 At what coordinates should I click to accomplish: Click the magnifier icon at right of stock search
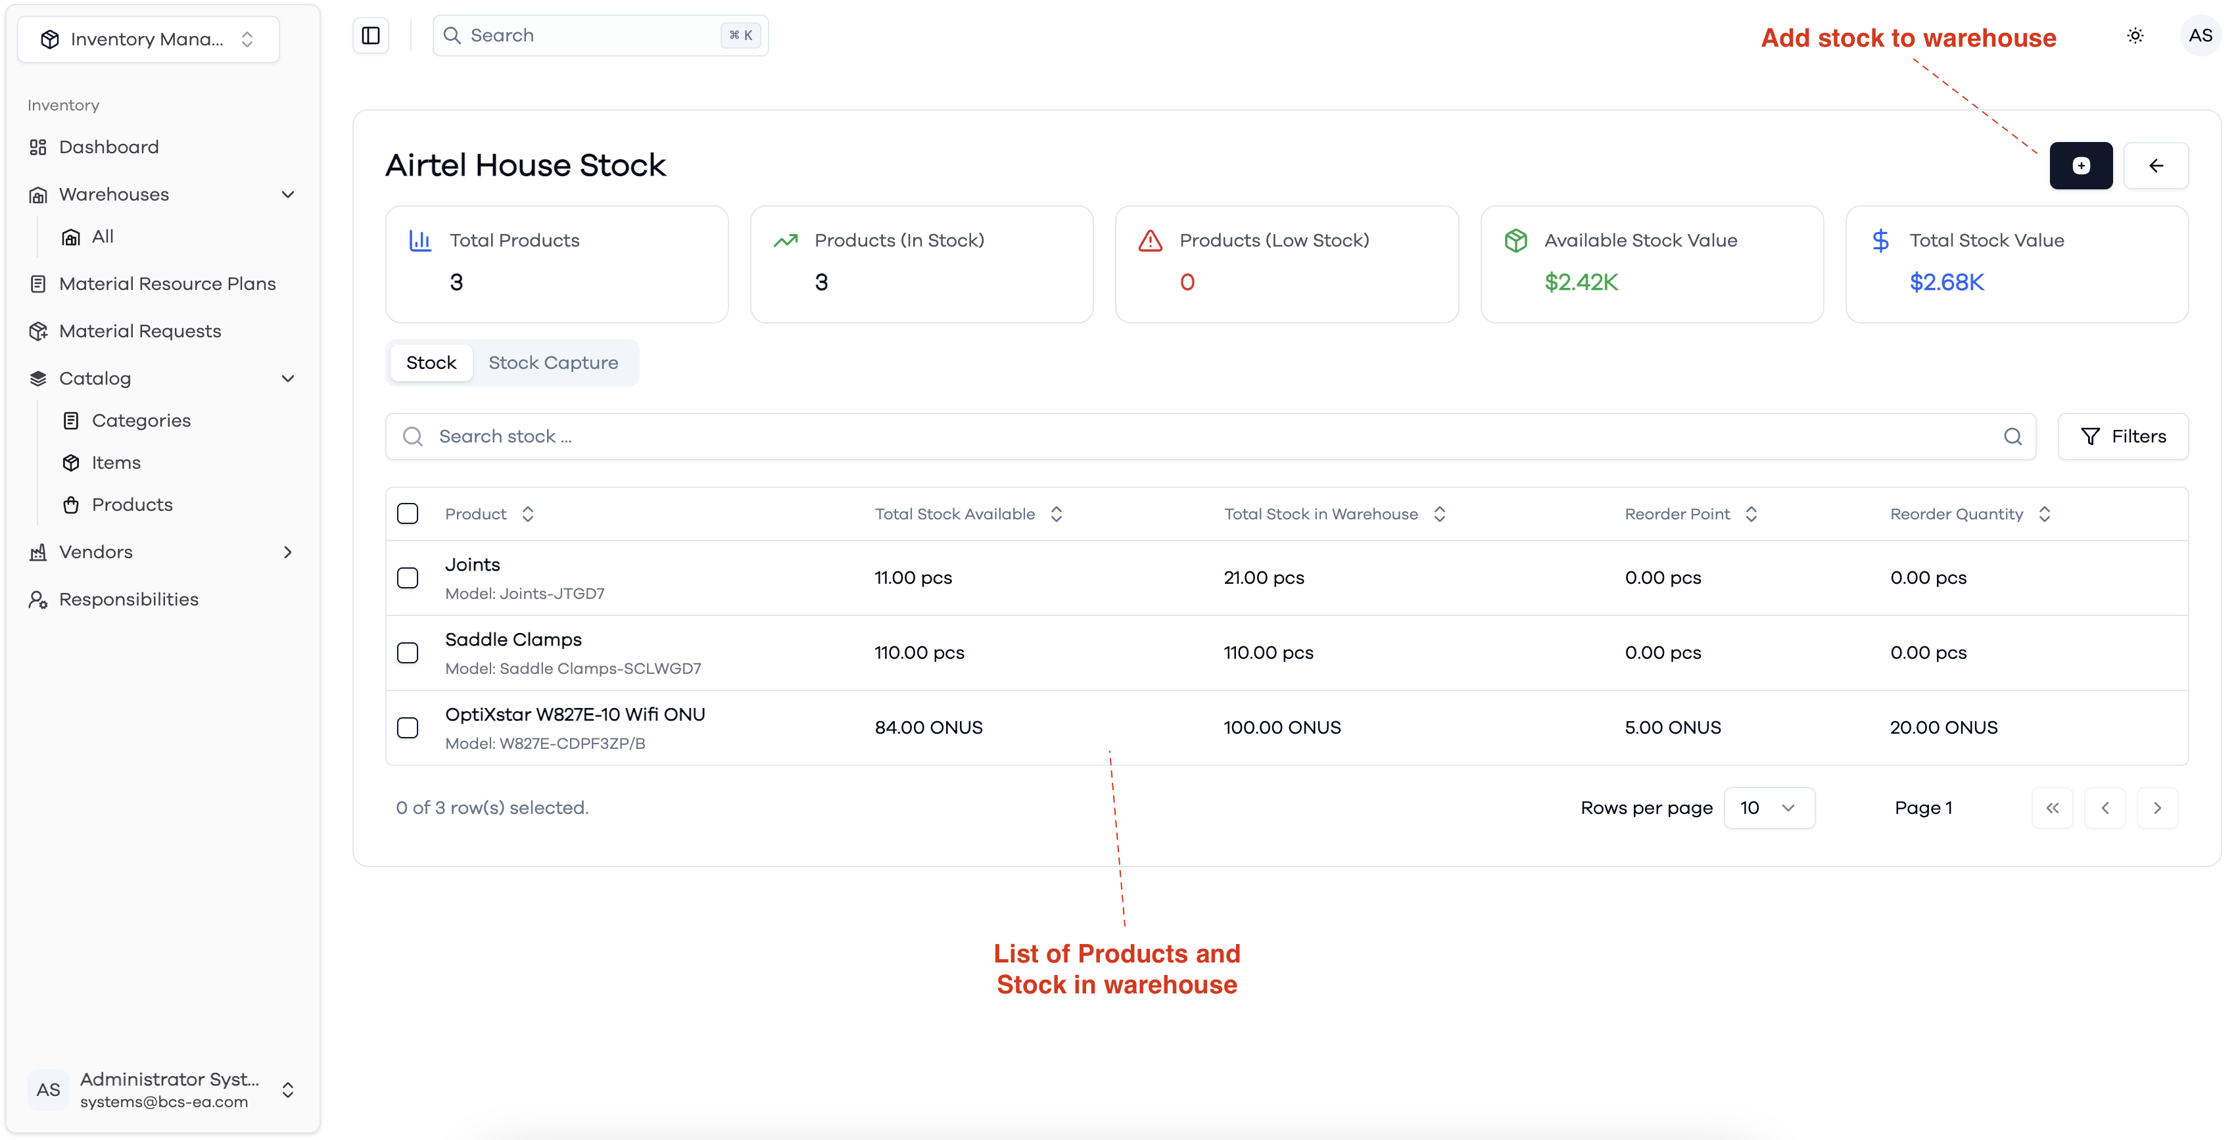click(x=2013, y=436)
